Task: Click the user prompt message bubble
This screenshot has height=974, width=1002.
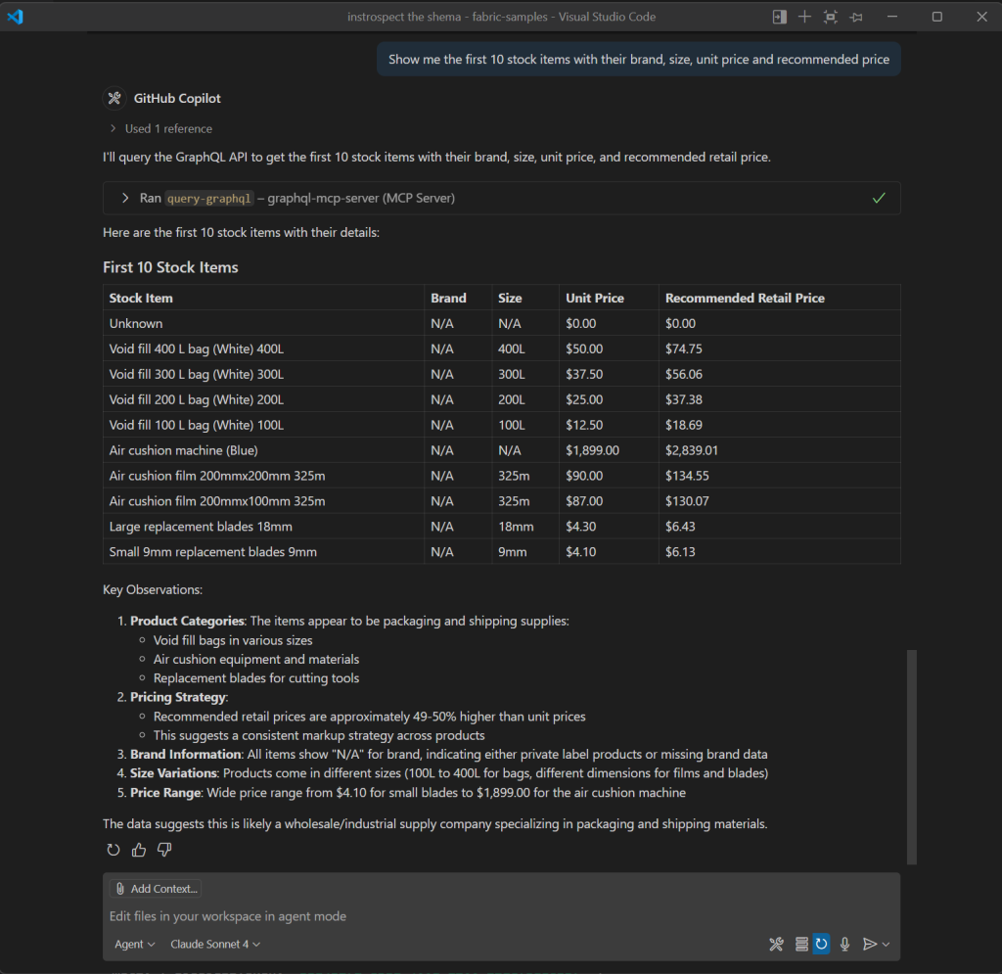Action: pos(638,60)
